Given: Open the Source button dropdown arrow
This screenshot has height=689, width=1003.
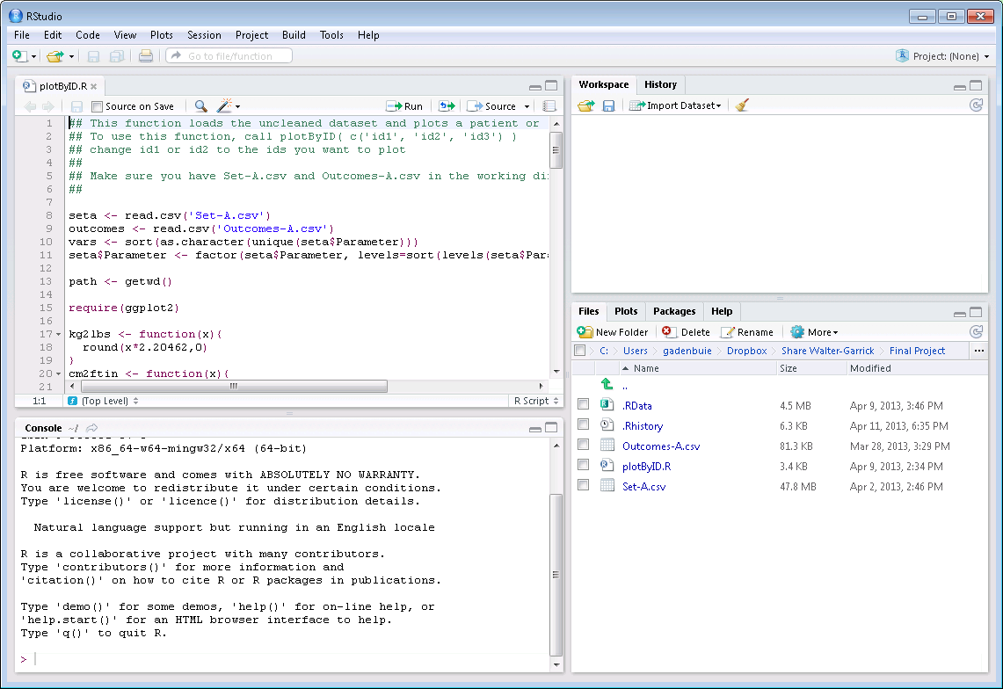Looking at the screenshot, I should [527, 107].
